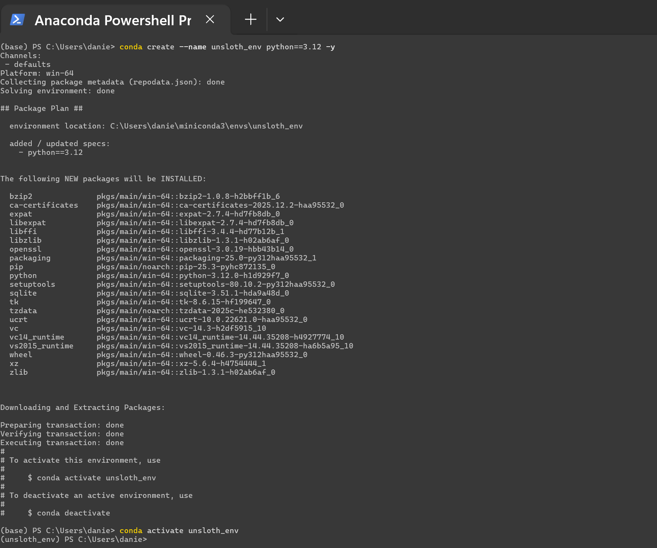Click the '$ conda deactivate' hint line
Image resolution: width=657 pixels, height=548 pixels.
pos(69,513)
